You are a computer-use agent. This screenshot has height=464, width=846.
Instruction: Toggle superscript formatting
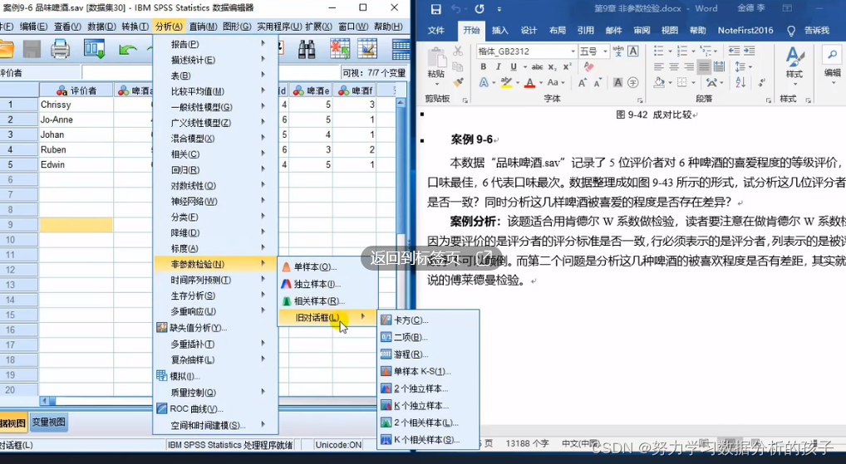pos(567,67)
